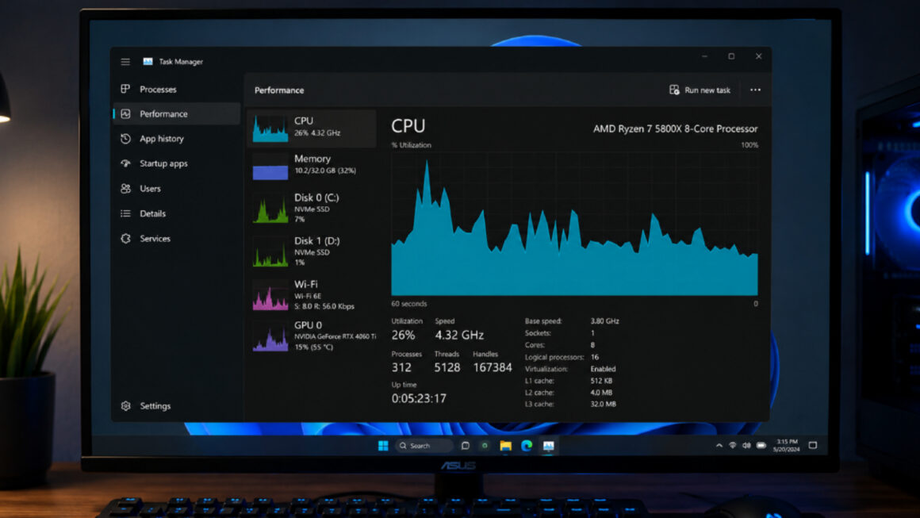The width and height of the screenshot is (920, 518).
Task: Click the 60 seconds graph label
Action: (409, 304)
